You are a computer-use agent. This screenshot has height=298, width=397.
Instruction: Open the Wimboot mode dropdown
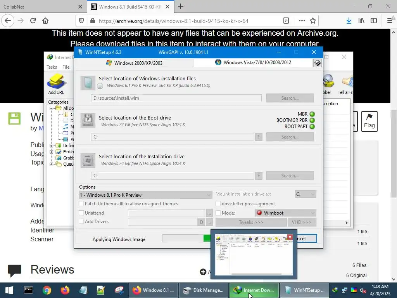tap(286, 213)
